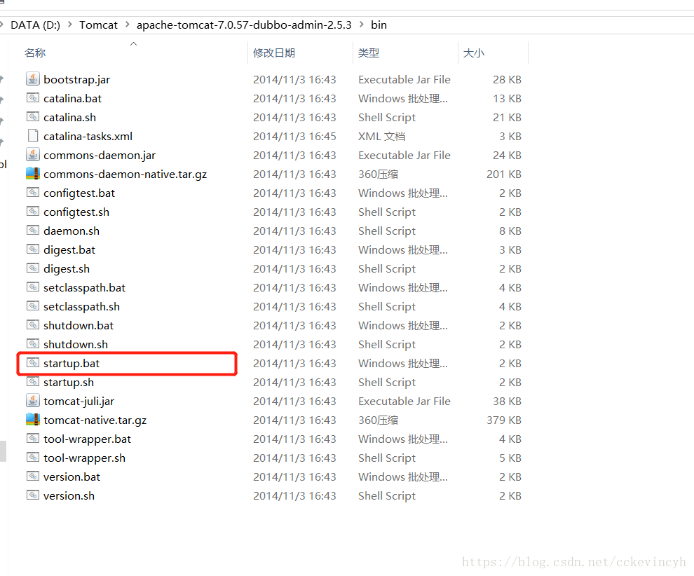Screen dimensions: 694x576
Task: Click the catalina-tasks.xml document icon
Action: click(x=33, y=135)
